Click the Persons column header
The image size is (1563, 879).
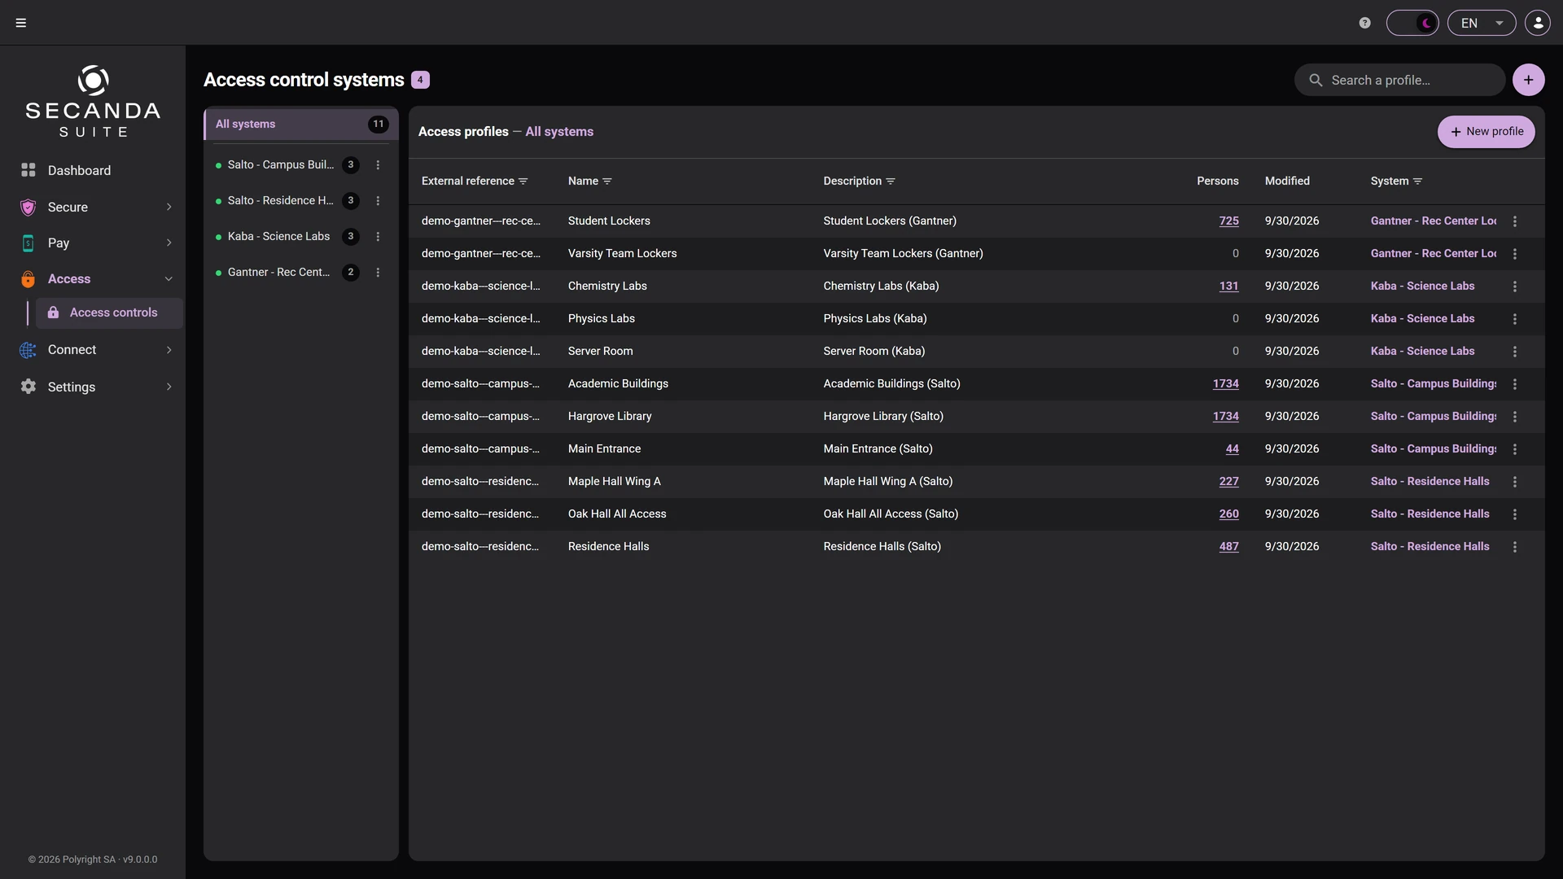(x=1217, y=181)
